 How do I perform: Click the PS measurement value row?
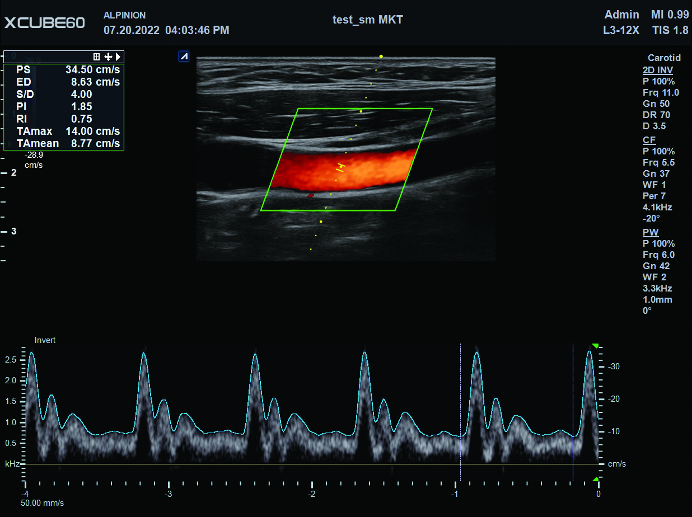pos(68,70)
